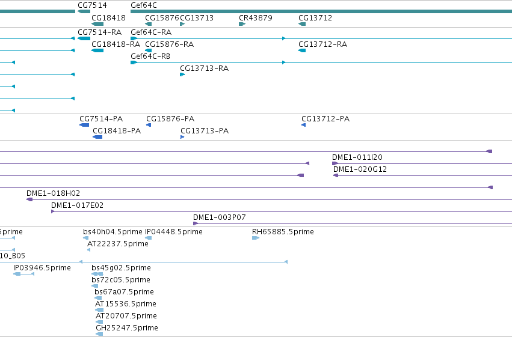Click the Gef64C-RA transcript label
Viewport: 512px width, 337px height.
[151, 32]
